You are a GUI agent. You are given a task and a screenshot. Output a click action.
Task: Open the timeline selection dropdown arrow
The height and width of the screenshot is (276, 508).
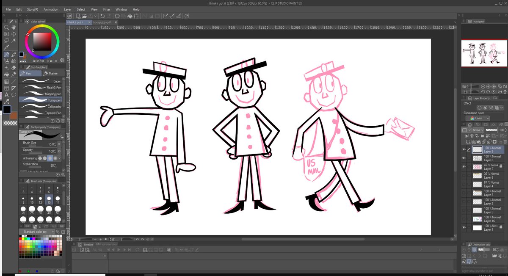105,256
